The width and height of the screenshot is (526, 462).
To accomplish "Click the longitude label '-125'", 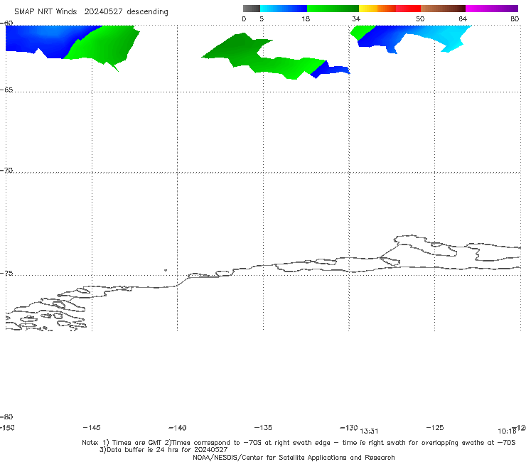I will coord(435,427).
